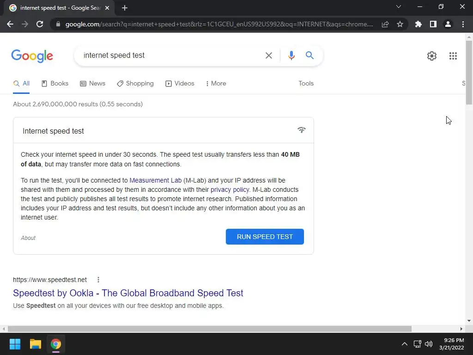Switch to Videos results
Viewport: 473px width, 355px height.
click(x=180, y=84)
